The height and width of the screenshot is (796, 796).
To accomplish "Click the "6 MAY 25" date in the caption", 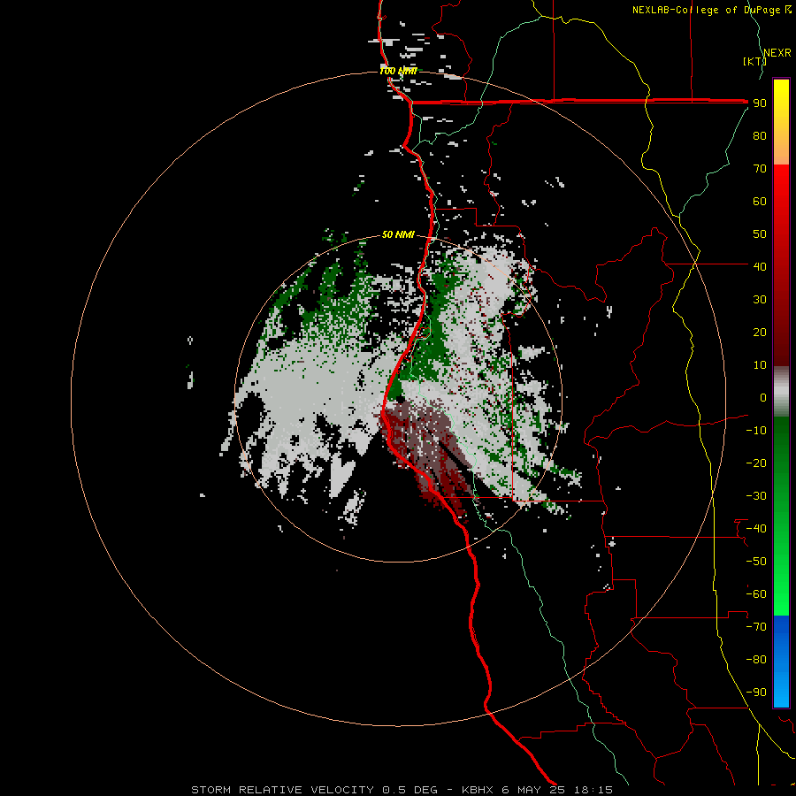I will (533, 790).
